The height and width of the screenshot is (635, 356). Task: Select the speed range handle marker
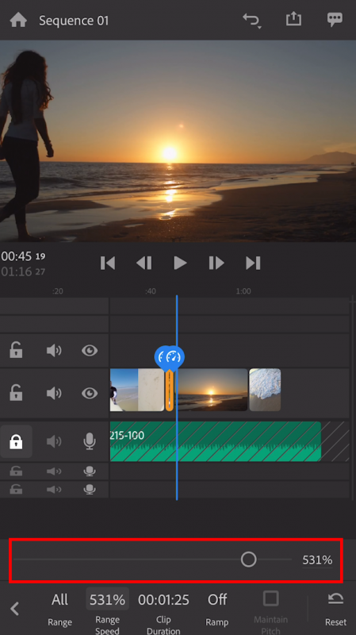[x=174, y=357]
